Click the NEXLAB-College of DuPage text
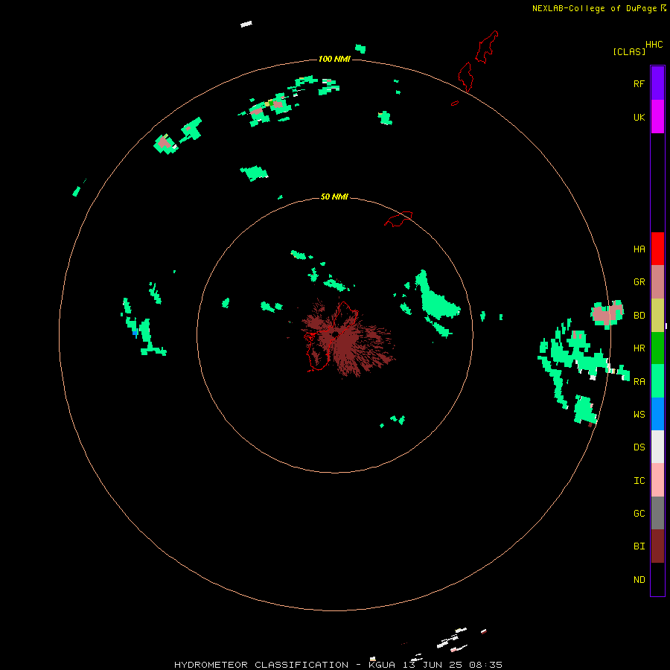The height and width of the screenshot is (670, 670). click(x=594, y=8)
